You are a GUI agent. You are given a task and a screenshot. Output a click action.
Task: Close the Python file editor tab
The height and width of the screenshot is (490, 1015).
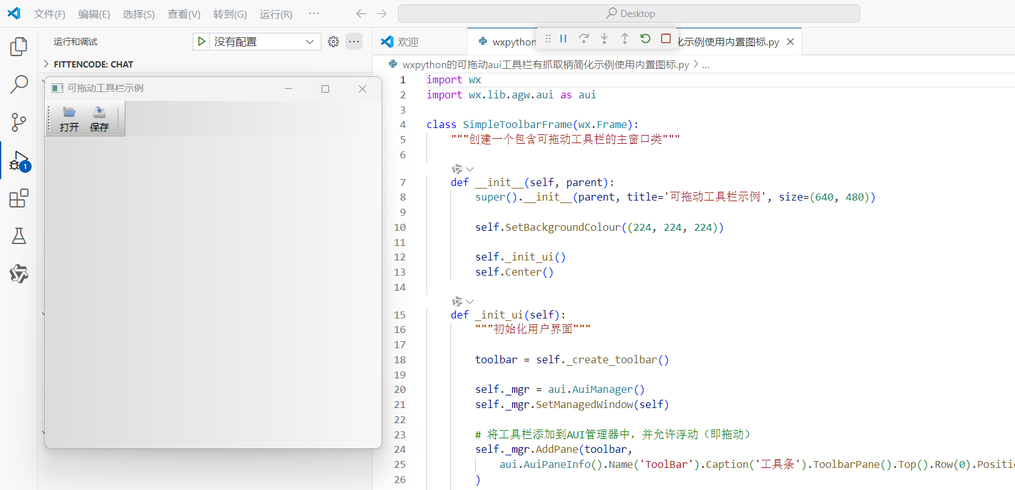[x=790, y=42]
